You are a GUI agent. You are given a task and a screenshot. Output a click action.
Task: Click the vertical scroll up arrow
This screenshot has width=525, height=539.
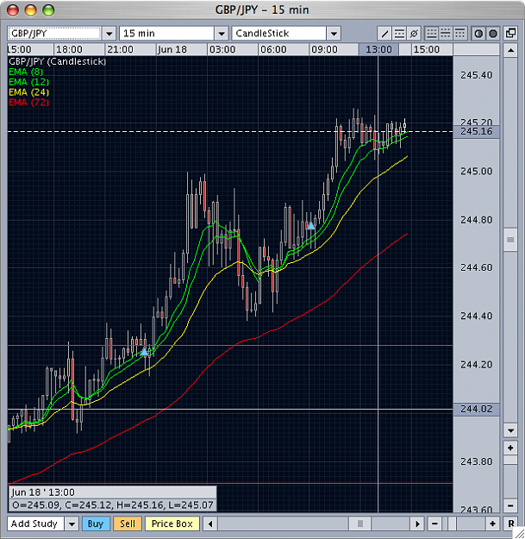510,51
